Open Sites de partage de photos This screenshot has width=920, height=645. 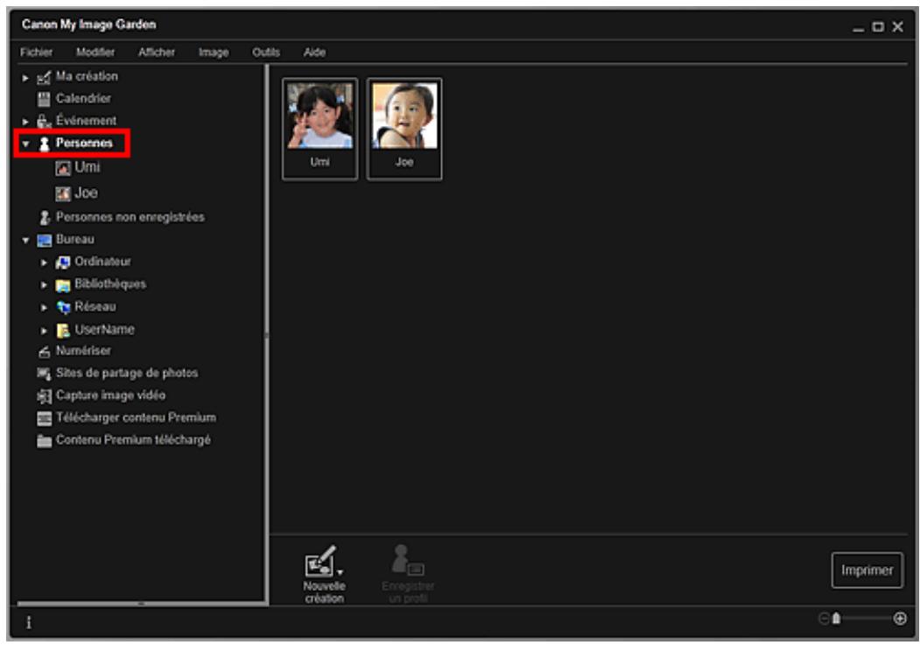[126, 373]
